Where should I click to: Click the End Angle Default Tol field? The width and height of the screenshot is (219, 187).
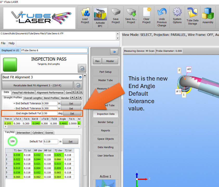[x=49, y=113]
